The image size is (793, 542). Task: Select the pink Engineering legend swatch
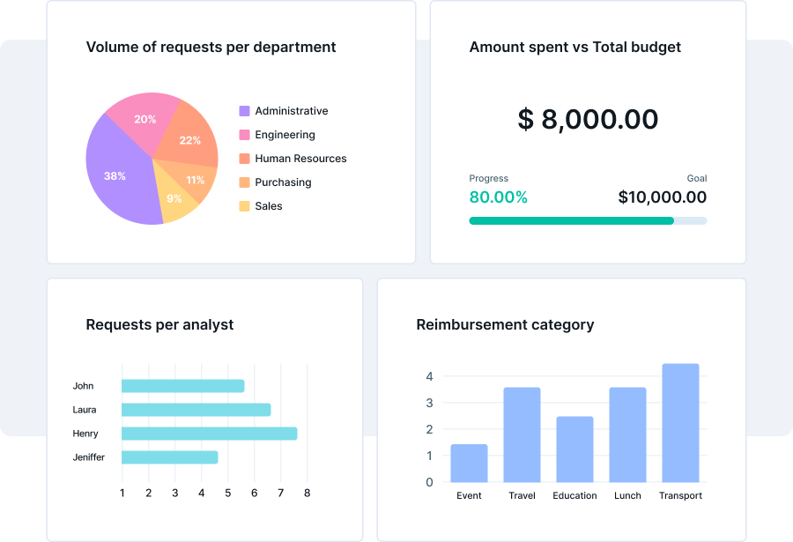coord(244,135)
